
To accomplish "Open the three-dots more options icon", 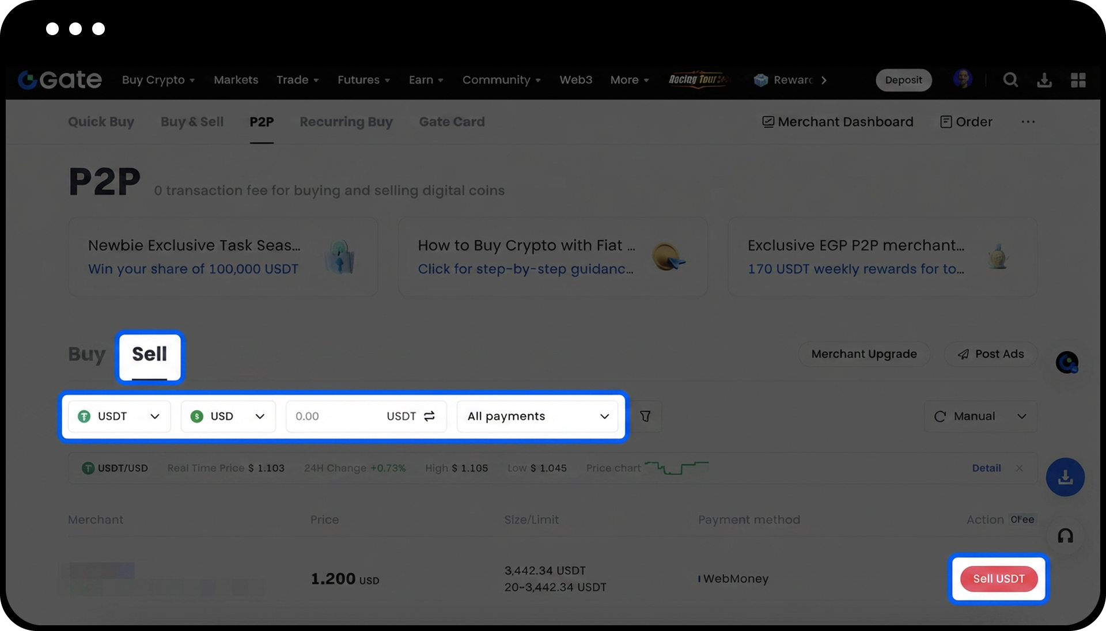I will [1028, 122].
